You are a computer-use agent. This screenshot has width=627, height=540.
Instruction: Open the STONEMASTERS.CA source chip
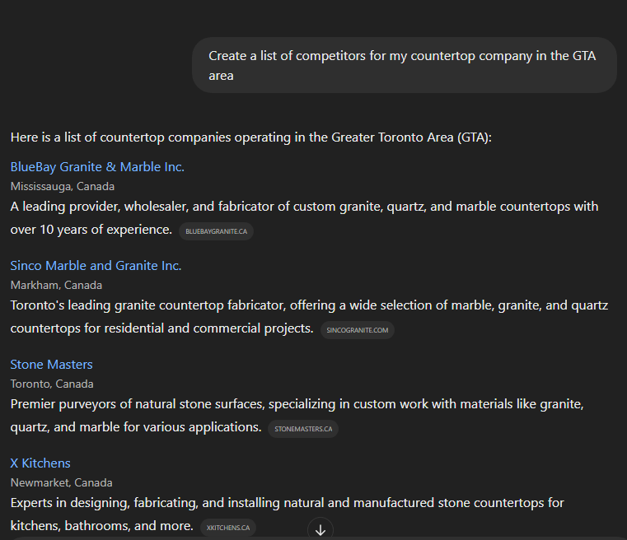coord(302,429)
